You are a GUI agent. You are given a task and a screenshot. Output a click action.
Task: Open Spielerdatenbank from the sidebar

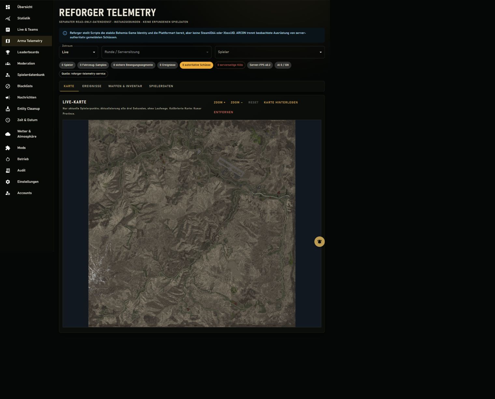(x=27, y=75)
